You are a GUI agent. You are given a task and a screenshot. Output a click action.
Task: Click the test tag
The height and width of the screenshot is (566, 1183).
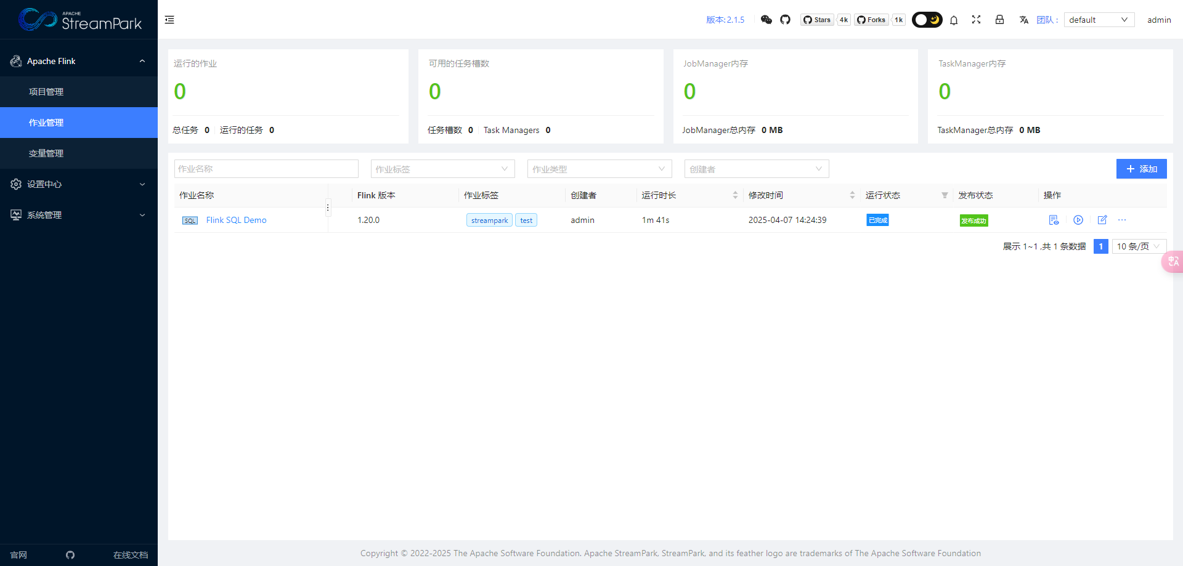click(x=526, y=220)
